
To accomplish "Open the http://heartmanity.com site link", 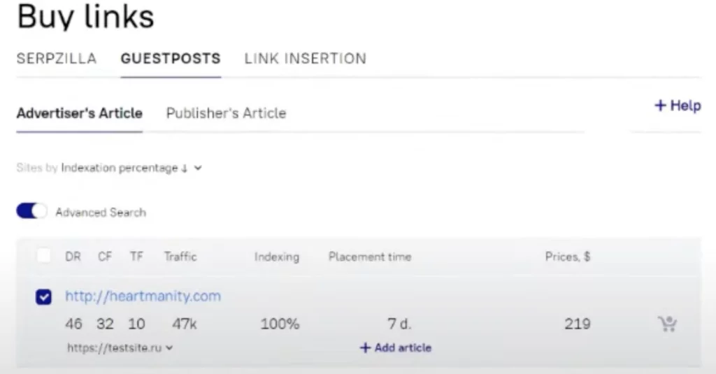I will 143,296.
